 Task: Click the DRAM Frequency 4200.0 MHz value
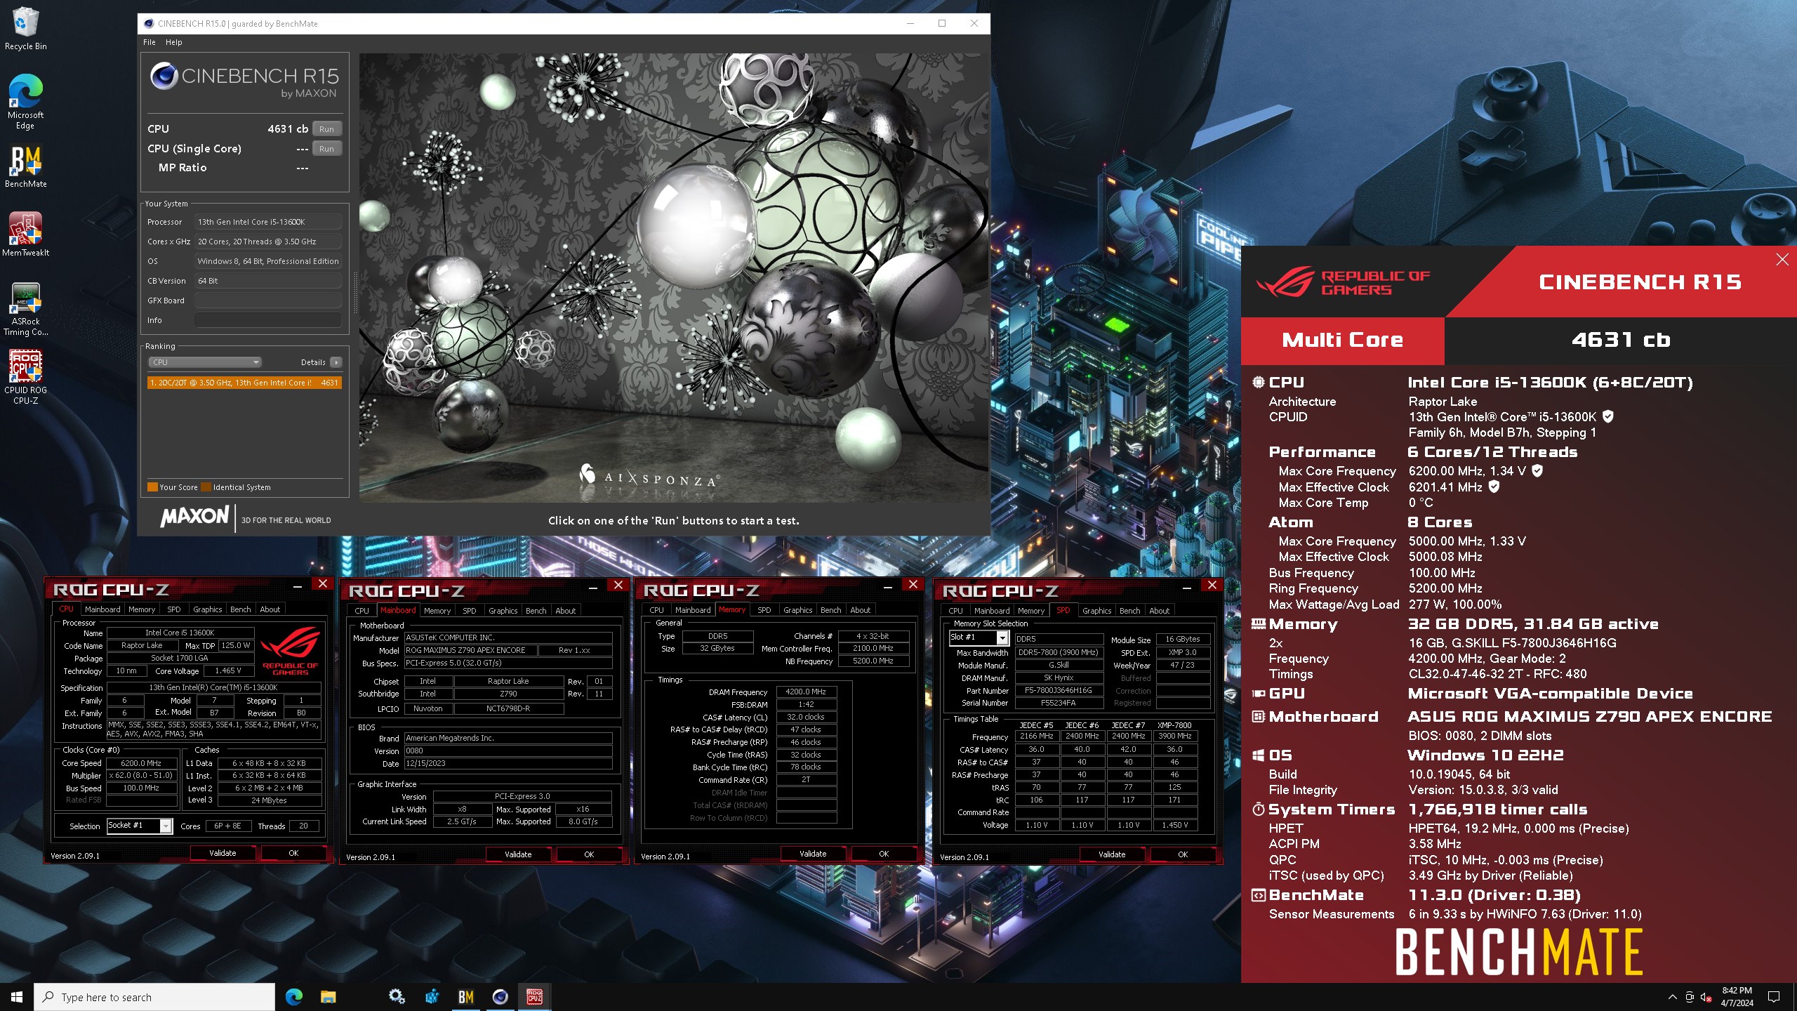(x=806, y=692)
